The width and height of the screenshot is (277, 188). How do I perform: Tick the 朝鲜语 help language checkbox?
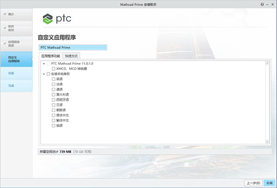pyautogui.click(x=54, y=110)
